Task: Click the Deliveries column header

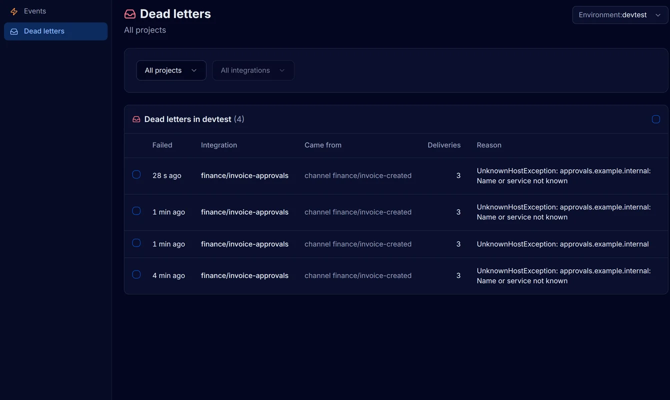Action: [444, 145]
